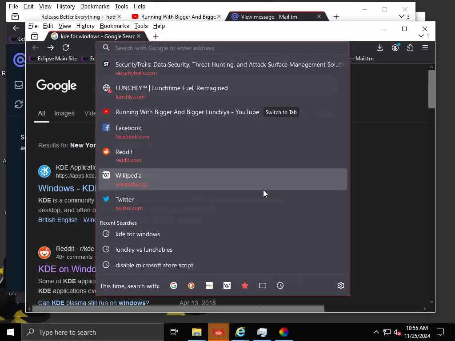Select the All results tab
Viewport: 455px width, 341px height.
(41, 113)
